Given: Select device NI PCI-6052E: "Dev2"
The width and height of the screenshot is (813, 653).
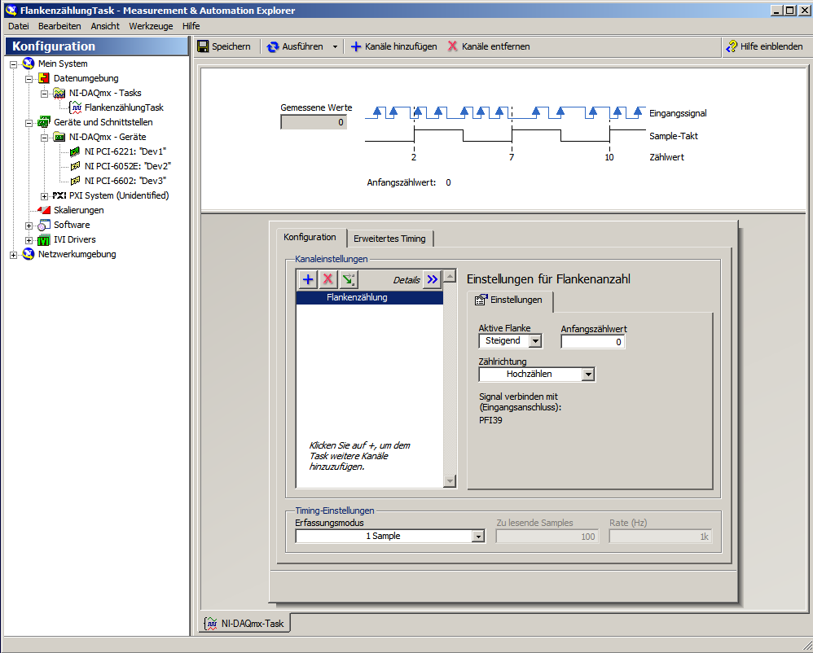Looking at the screenshot, I should (128, 166).
